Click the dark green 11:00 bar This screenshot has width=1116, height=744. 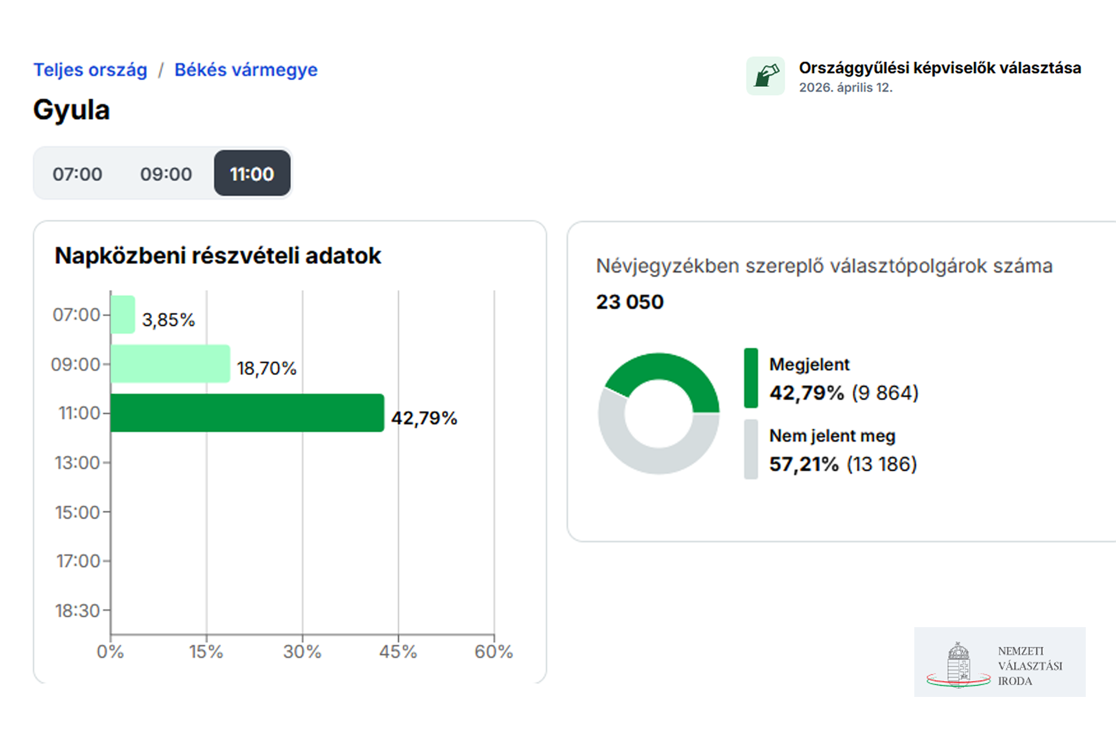(247, 413)
